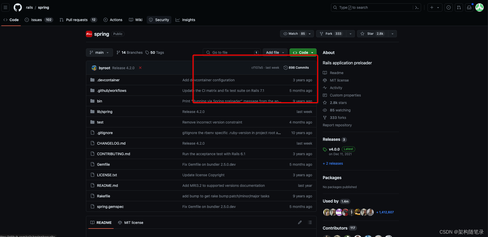
Task: Click the GitHub octocat logo
Action: click(18, 7)
